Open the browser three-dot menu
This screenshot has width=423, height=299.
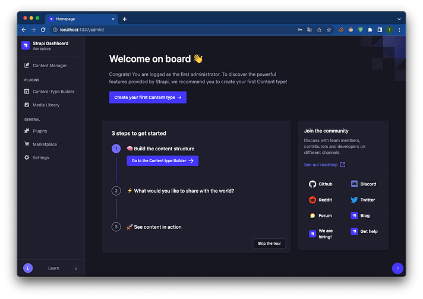tap(399, 30)
